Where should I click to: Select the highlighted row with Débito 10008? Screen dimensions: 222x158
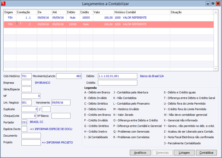pos(109,24)
